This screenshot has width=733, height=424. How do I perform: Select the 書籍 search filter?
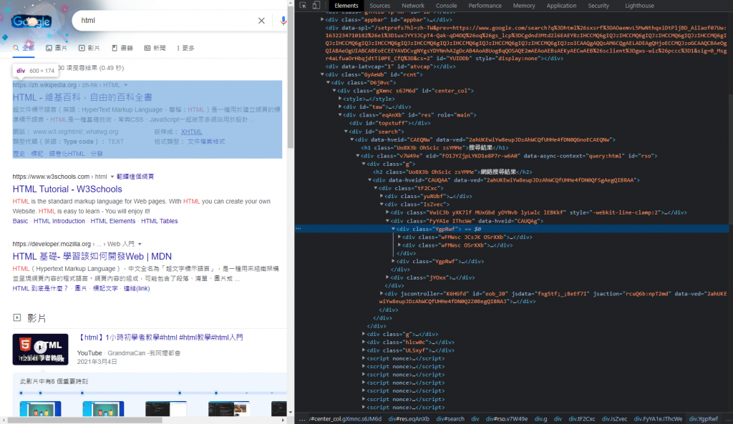(x=122, y=48)
